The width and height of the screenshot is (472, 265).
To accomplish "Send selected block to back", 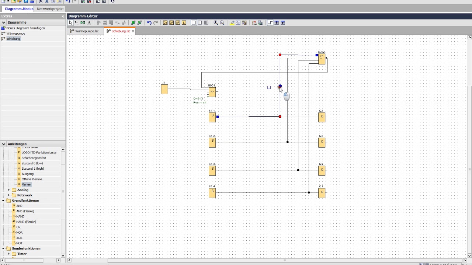I will tap(139, 23).
